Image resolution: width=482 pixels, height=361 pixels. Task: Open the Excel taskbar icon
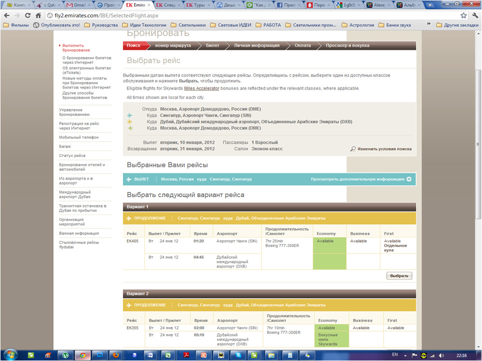coord(168,355)
